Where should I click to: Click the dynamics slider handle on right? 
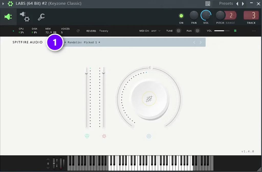104,70
